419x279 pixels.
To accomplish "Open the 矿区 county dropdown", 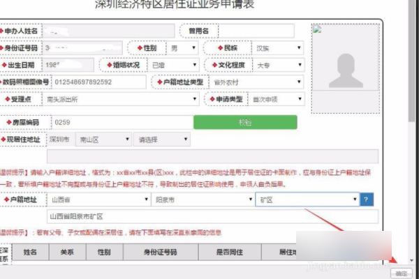I will point(307,199).
